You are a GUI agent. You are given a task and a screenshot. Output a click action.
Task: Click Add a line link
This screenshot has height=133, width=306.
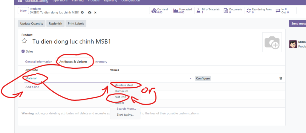32,87
